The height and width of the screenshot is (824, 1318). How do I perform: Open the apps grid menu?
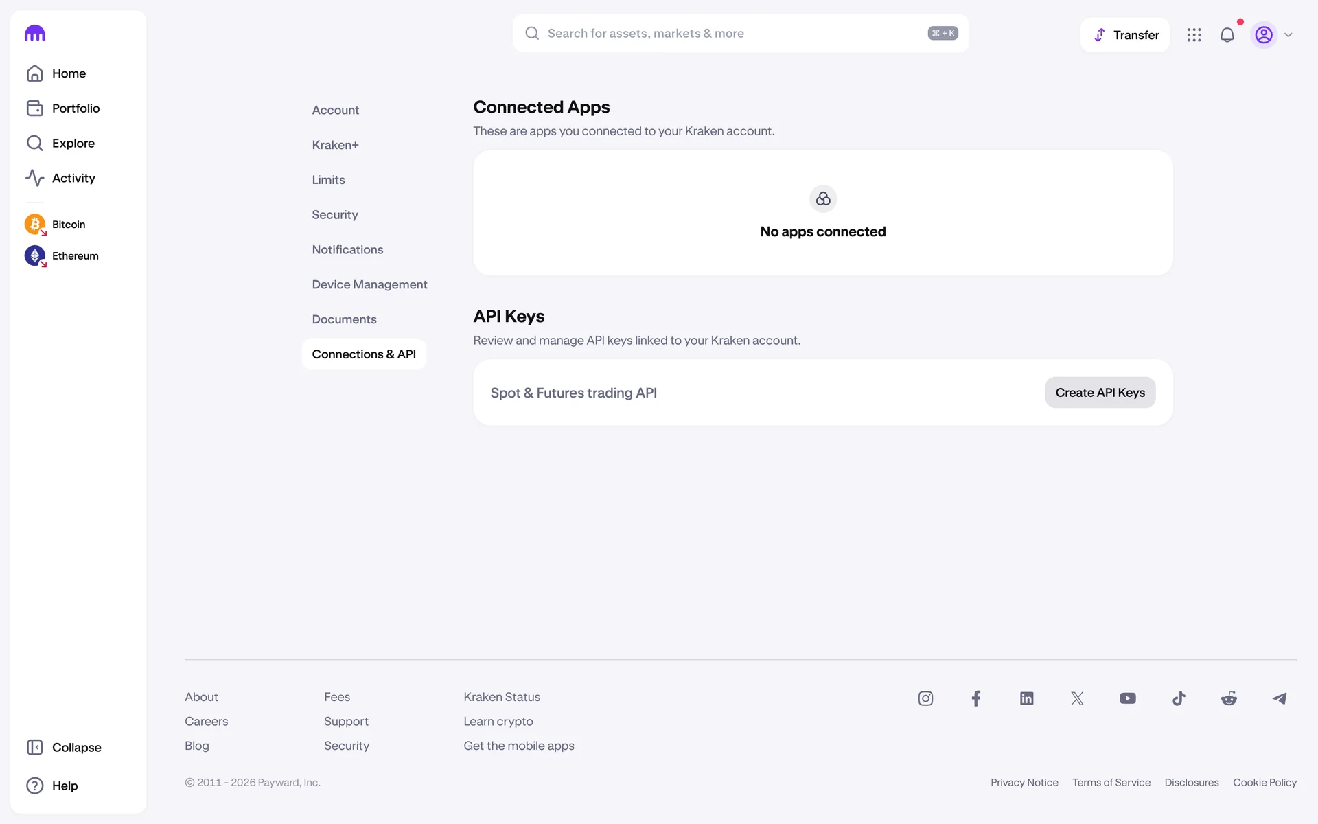tap(1194, 35)
